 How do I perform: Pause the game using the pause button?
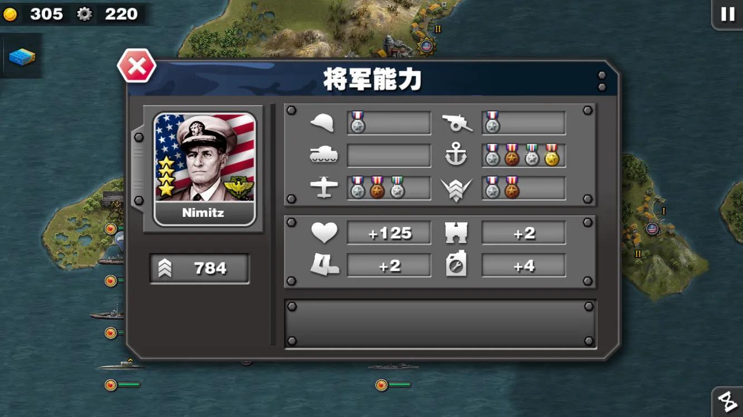click(727, 14)
